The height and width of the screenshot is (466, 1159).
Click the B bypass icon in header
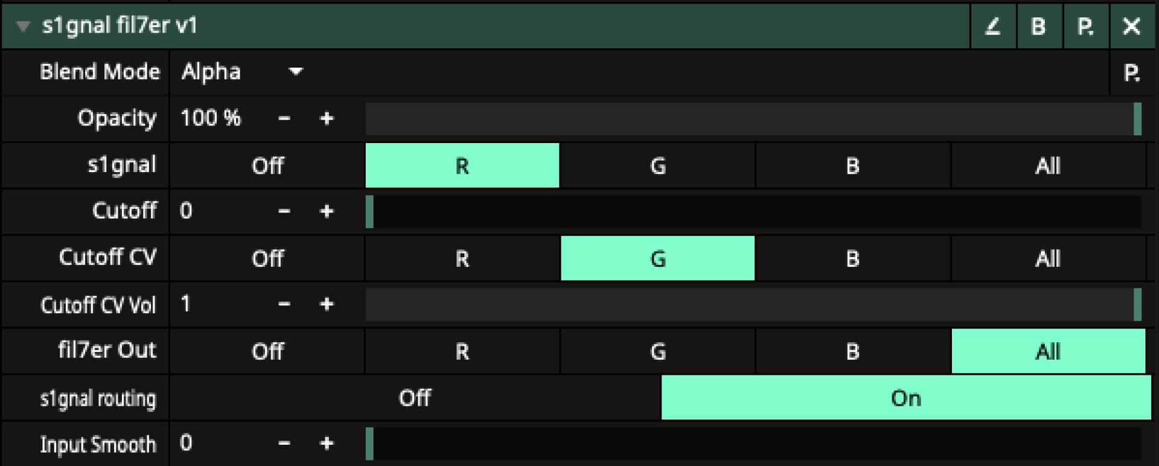[1038, 27]
